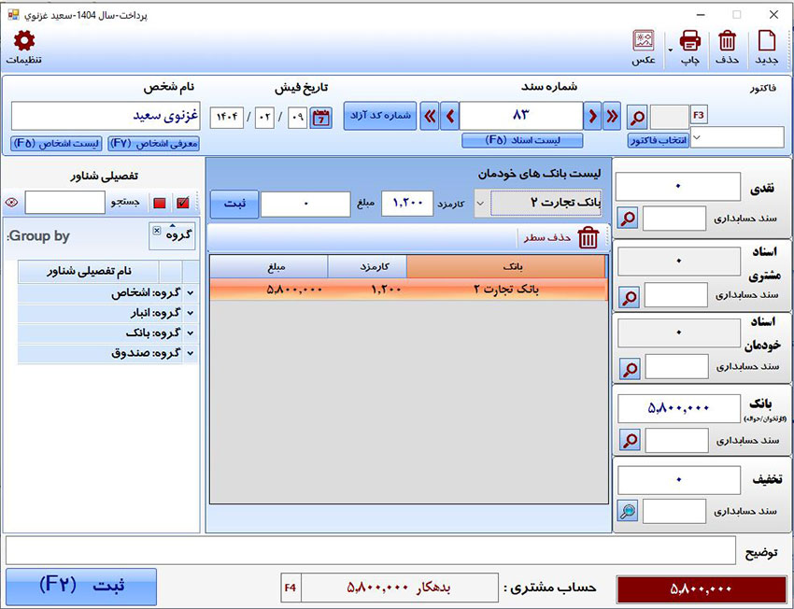Click the نام تفصیلی شناور column header
Image resolution: width=794 pixels, height=609 pixels.
[x=89, y=272]
